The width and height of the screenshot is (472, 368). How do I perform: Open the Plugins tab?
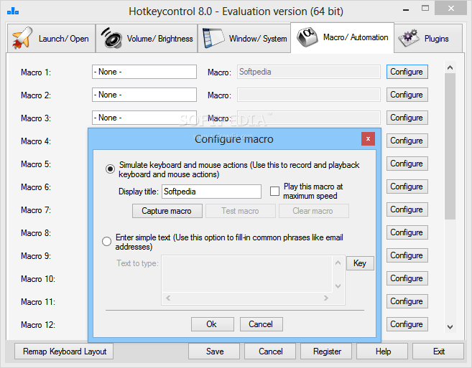pyautogui.click(x=428, y=39)
